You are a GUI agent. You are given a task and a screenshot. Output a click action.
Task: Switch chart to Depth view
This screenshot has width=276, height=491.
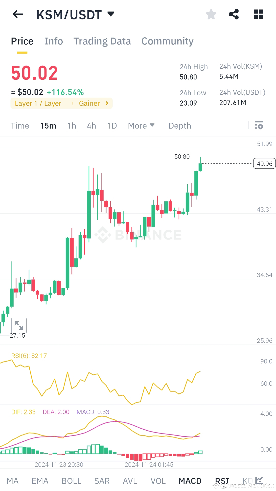180,125
